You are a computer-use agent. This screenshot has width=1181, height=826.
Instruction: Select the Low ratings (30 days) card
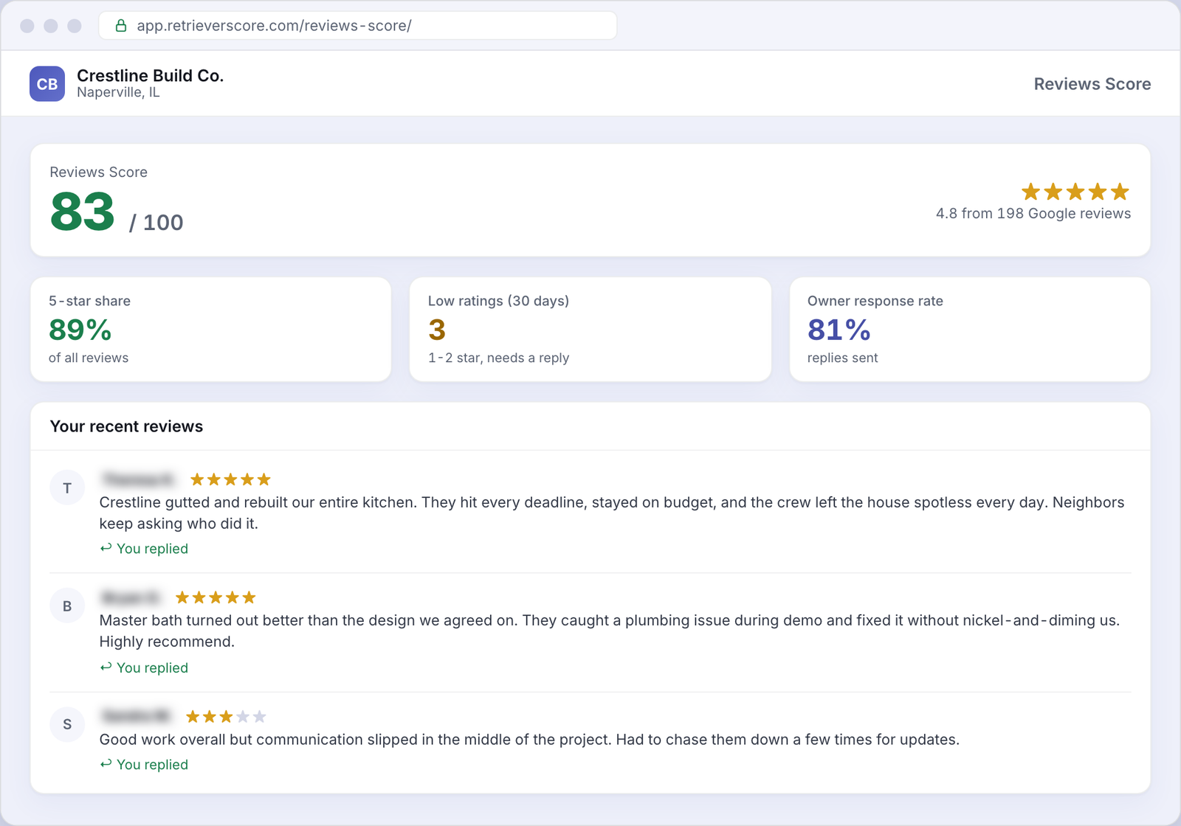point(590,330)
